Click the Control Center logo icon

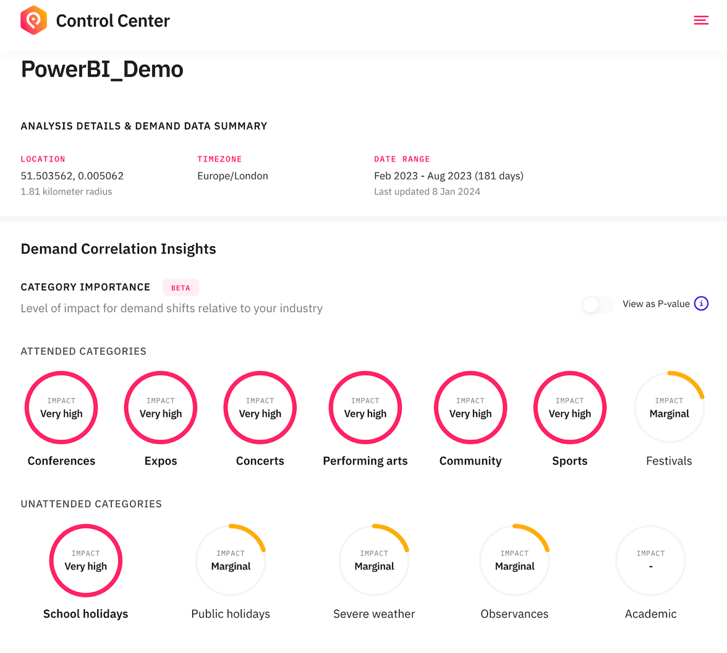(34, 20)
